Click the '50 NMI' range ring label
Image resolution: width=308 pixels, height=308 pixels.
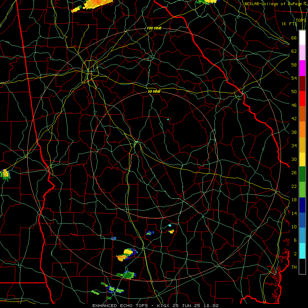click(154, 91)
